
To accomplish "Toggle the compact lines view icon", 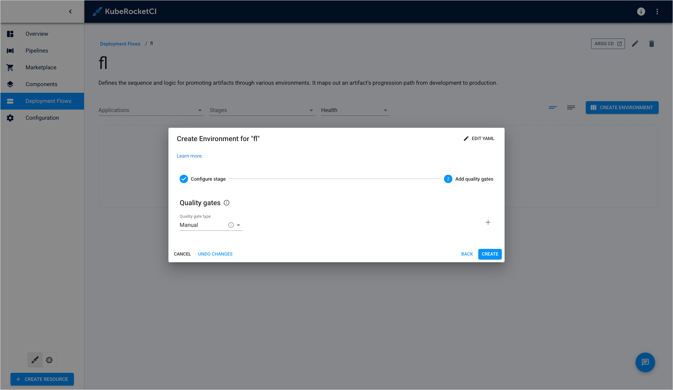I will 553,107.
